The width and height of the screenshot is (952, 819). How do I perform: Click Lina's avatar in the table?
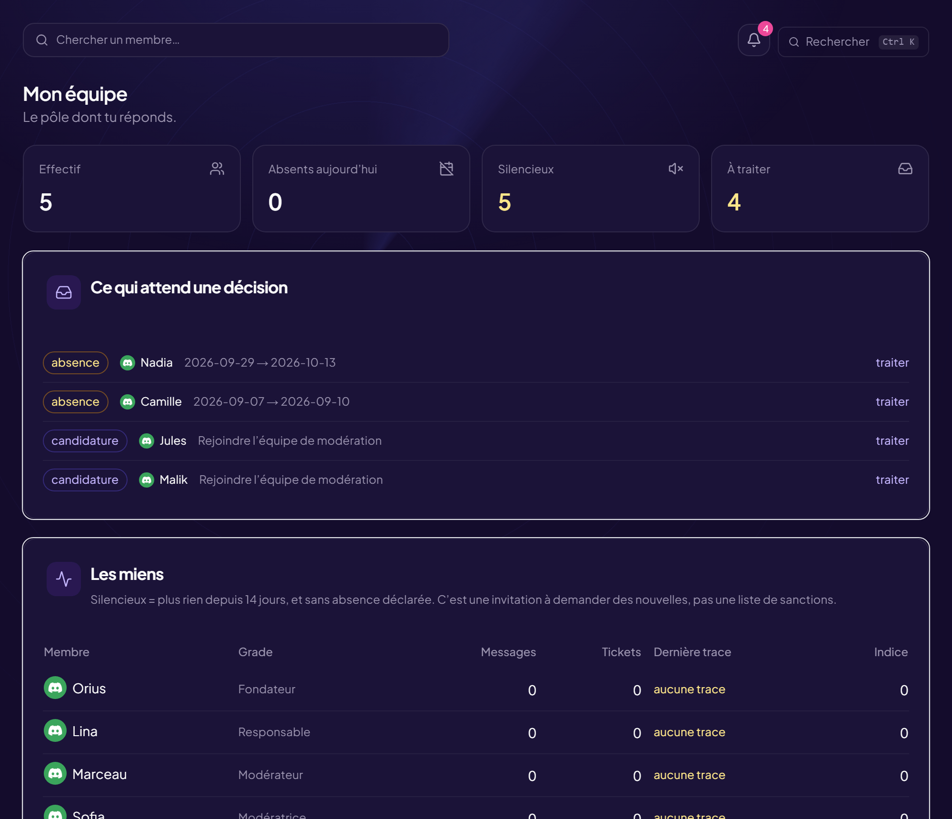(55, 731)
